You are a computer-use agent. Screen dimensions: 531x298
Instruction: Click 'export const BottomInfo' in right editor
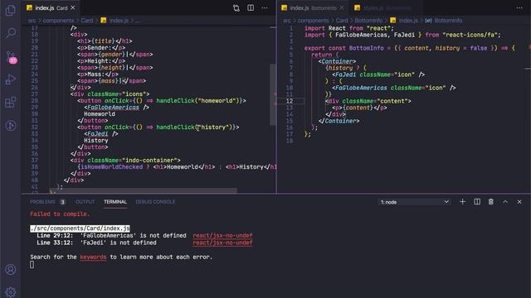(343, 48)
